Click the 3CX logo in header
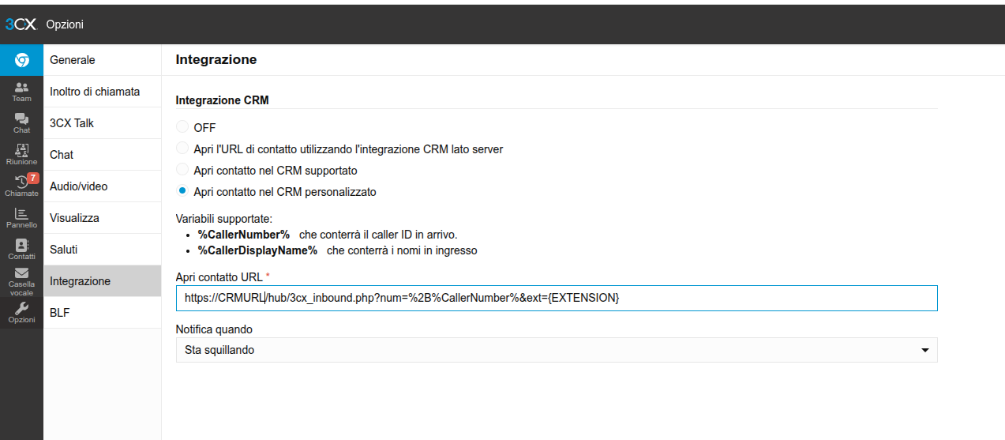The width and height of the screenshot is (1005, 440). tap(21, 24)
